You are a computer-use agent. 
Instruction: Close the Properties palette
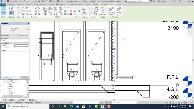click(x=28, y=24)
